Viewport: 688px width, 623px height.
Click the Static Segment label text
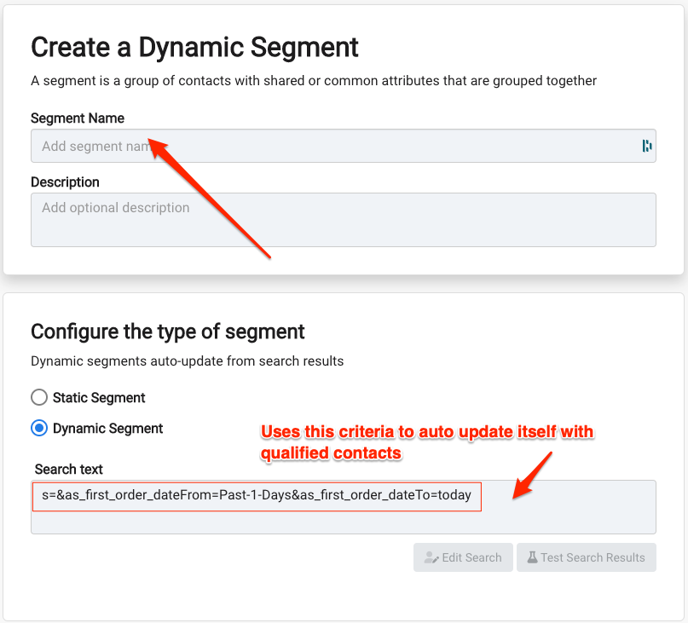99,397
